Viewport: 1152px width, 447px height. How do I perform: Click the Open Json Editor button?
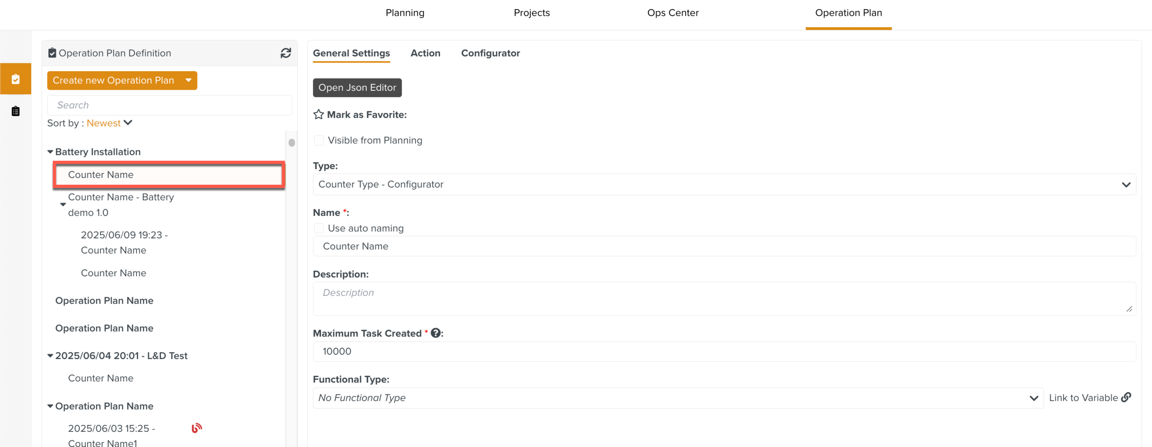[x=357, y=87]
